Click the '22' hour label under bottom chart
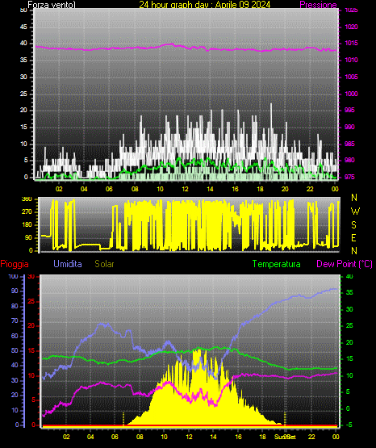This screenshot has width=376, height=448. 311,437
